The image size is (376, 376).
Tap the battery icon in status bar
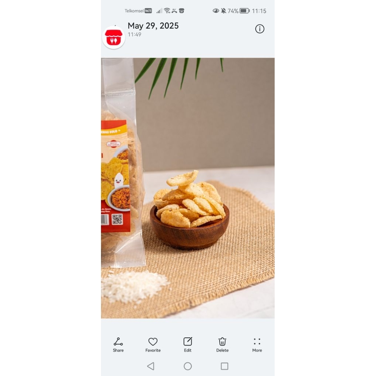coord(244,11)
